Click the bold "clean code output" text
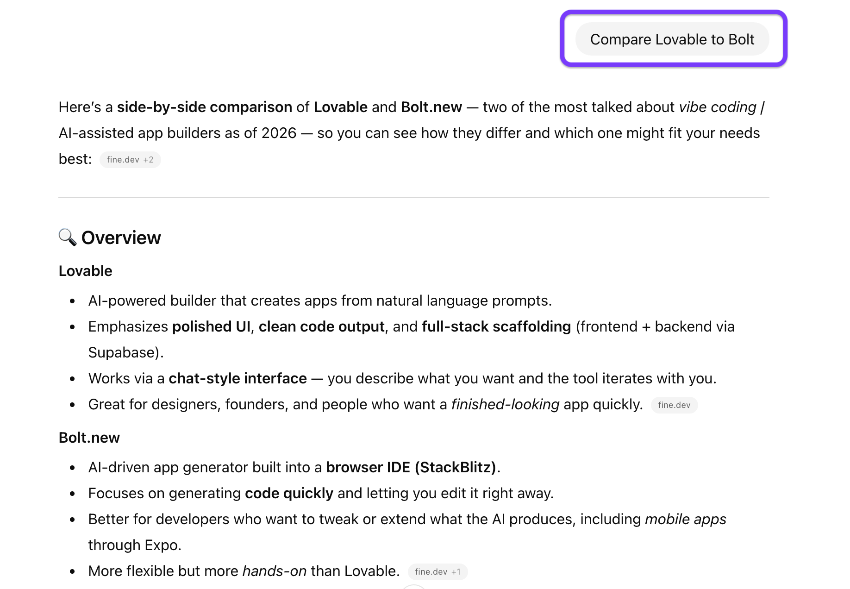 point(321,326)
